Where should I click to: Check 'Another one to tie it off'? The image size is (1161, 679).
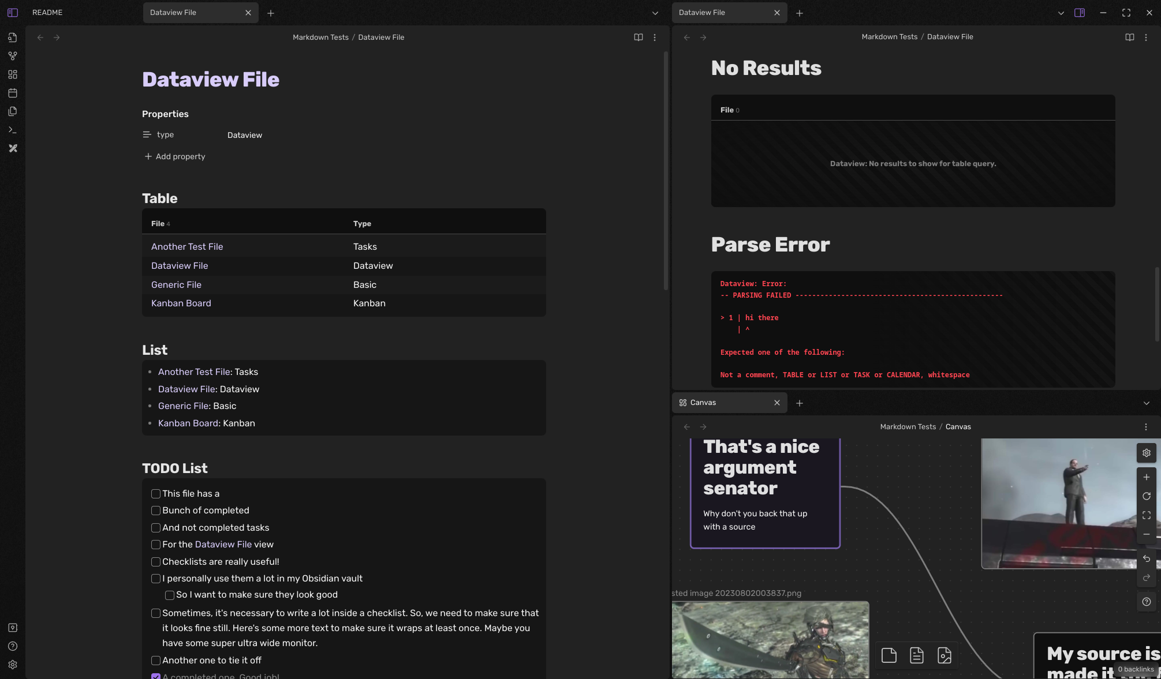156,661
